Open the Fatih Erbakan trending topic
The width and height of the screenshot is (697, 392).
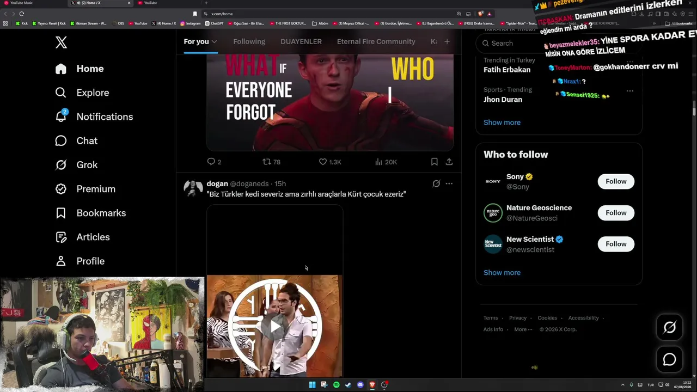click(x=507, y=70)
